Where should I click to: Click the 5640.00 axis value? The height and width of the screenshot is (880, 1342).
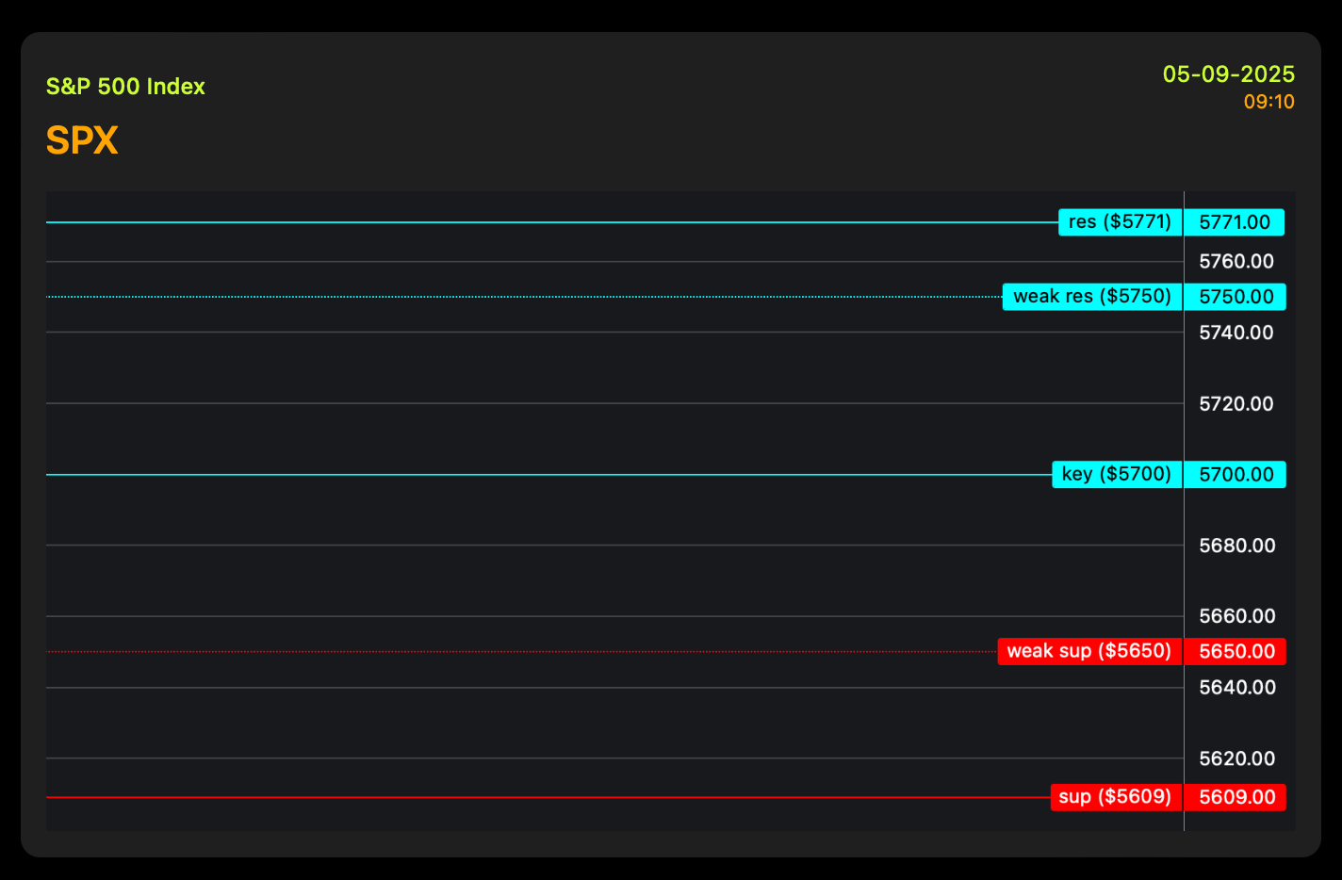pyautogui.click(x=1236, y=688)
